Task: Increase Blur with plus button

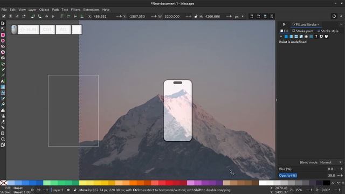Action: click(x=341, y=169)
